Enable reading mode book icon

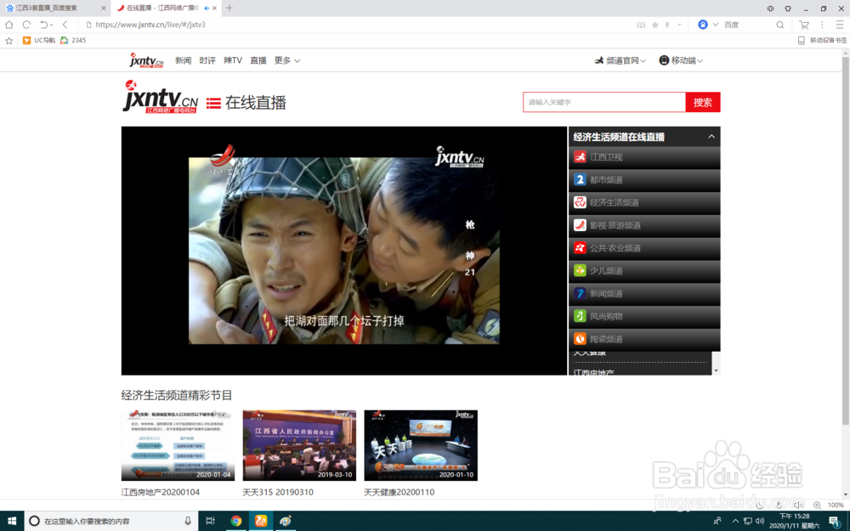641,25
